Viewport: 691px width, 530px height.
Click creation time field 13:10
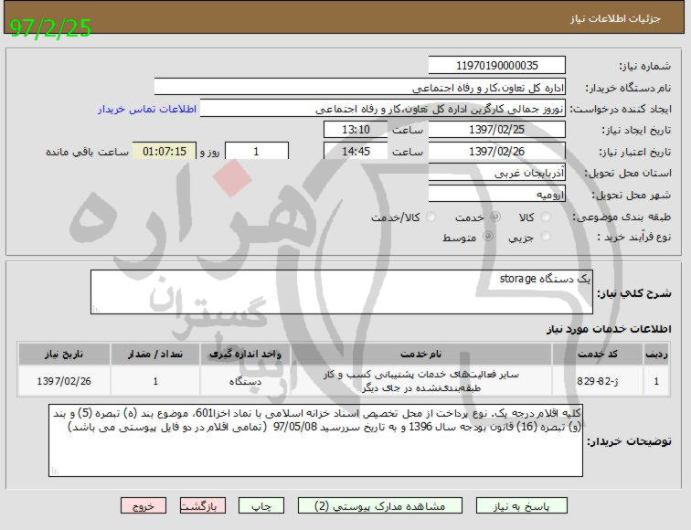(x=356, y=130)
